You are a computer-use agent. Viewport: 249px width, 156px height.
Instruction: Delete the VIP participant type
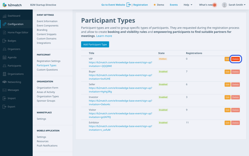pyautogui.click(x=235, y=59)
